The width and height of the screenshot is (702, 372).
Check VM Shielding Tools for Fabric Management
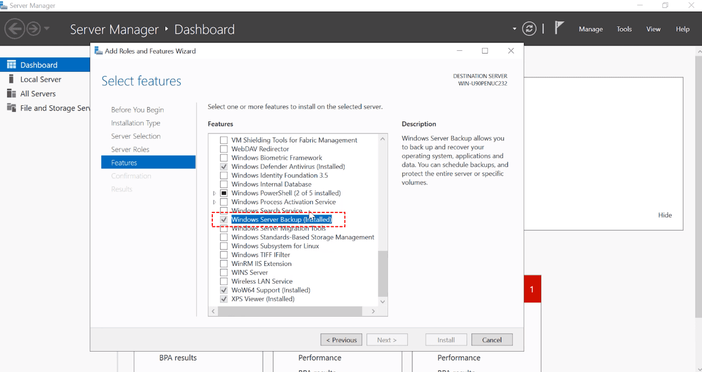pos(224,140)
